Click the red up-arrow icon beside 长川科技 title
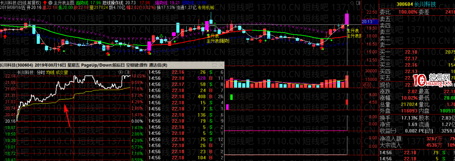Viewport: 455px width, 161px height. click(x=45, y=3)
